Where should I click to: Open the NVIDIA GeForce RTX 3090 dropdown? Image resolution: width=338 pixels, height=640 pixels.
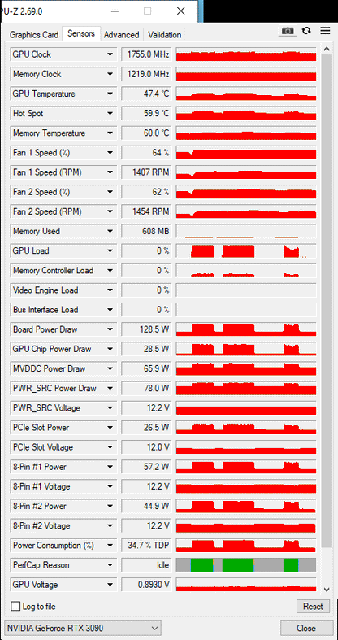pos(83,628)
